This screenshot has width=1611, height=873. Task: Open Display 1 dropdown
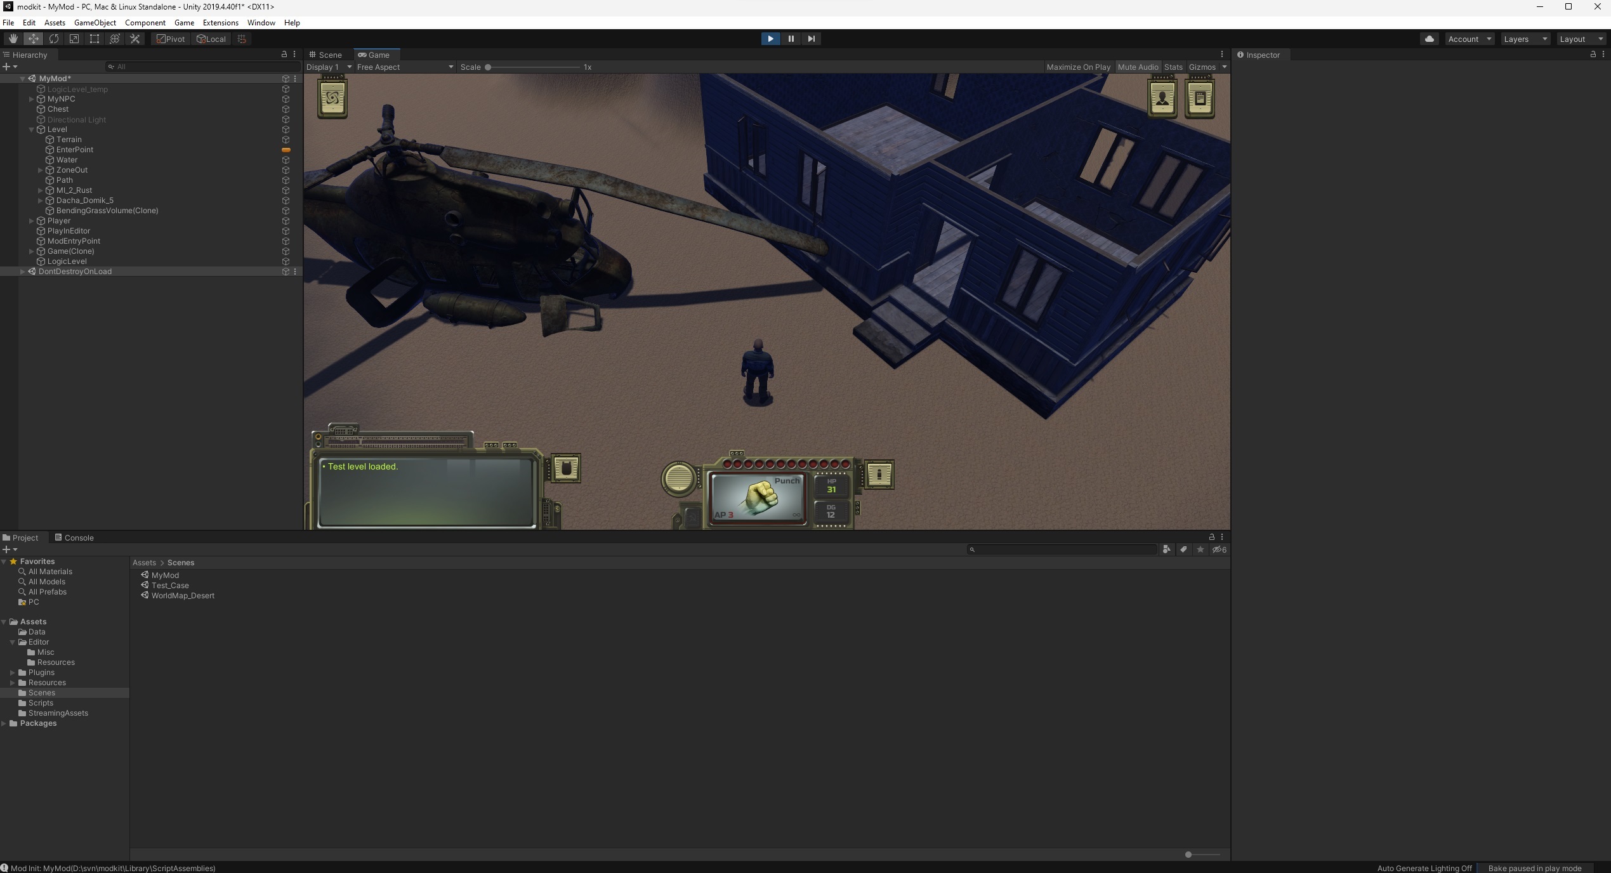pyautogui.click(x=329, y=67)
